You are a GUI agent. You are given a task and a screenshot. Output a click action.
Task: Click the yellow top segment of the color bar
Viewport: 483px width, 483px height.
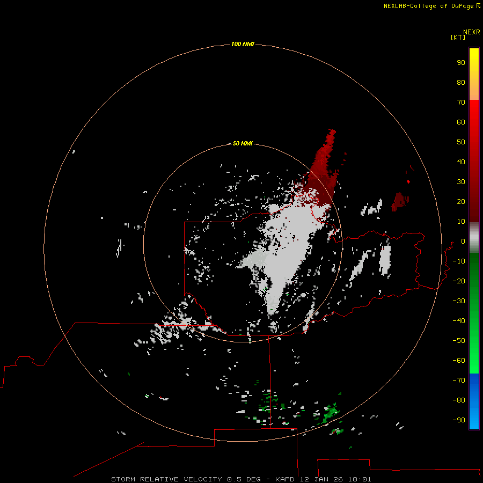tap(474, 74)
